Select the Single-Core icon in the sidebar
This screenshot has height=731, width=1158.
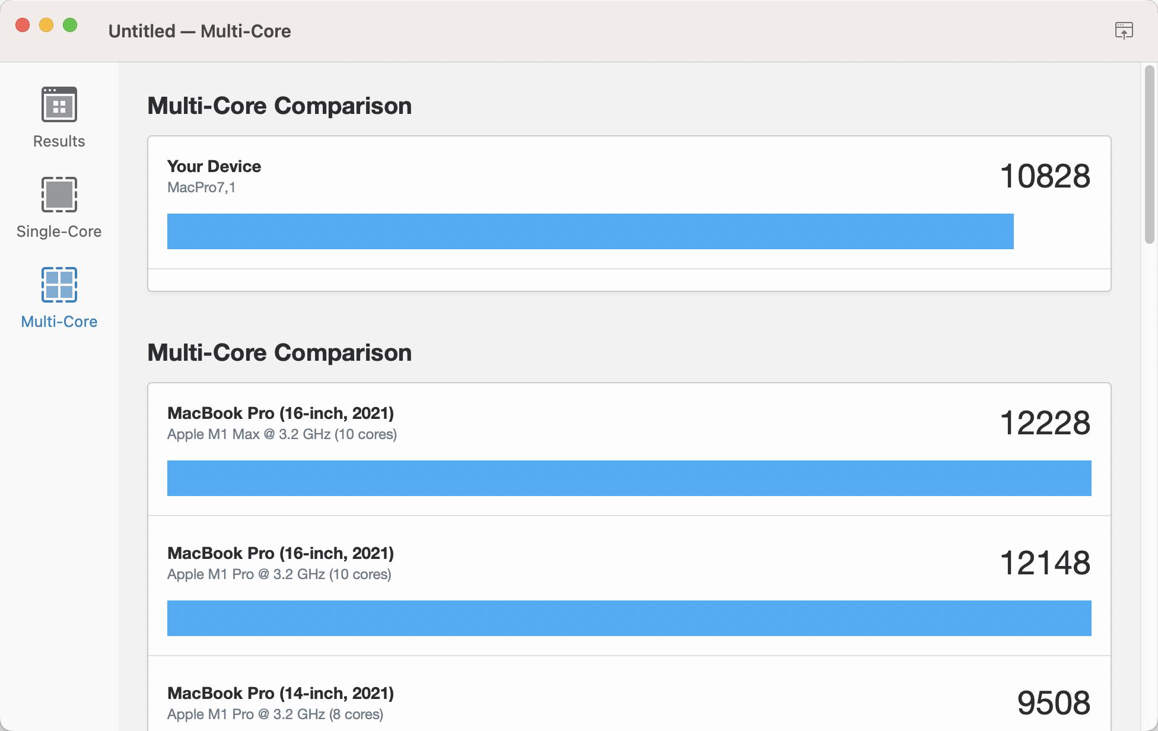click(x=58, y=195)
